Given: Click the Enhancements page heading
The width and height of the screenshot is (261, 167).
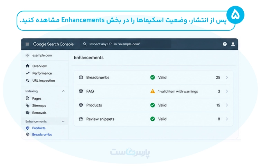Looking at the screenshot, I should pyautogui.click(x=89, y=57).
